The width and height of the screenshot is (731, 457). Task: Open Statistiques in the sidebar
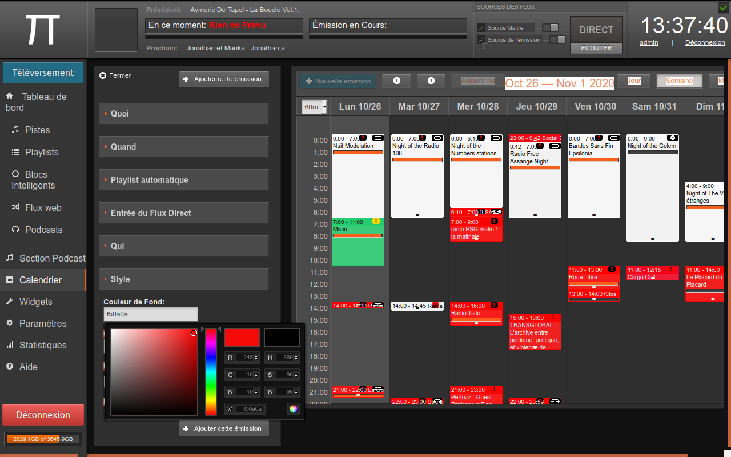point(42,345)
